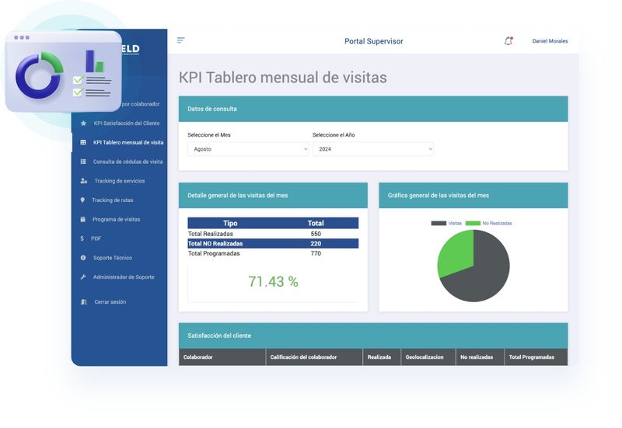Screen dimensions: 622x428
Task: Click the calendar icon for Programa de visitas
Action: point(83,219)
